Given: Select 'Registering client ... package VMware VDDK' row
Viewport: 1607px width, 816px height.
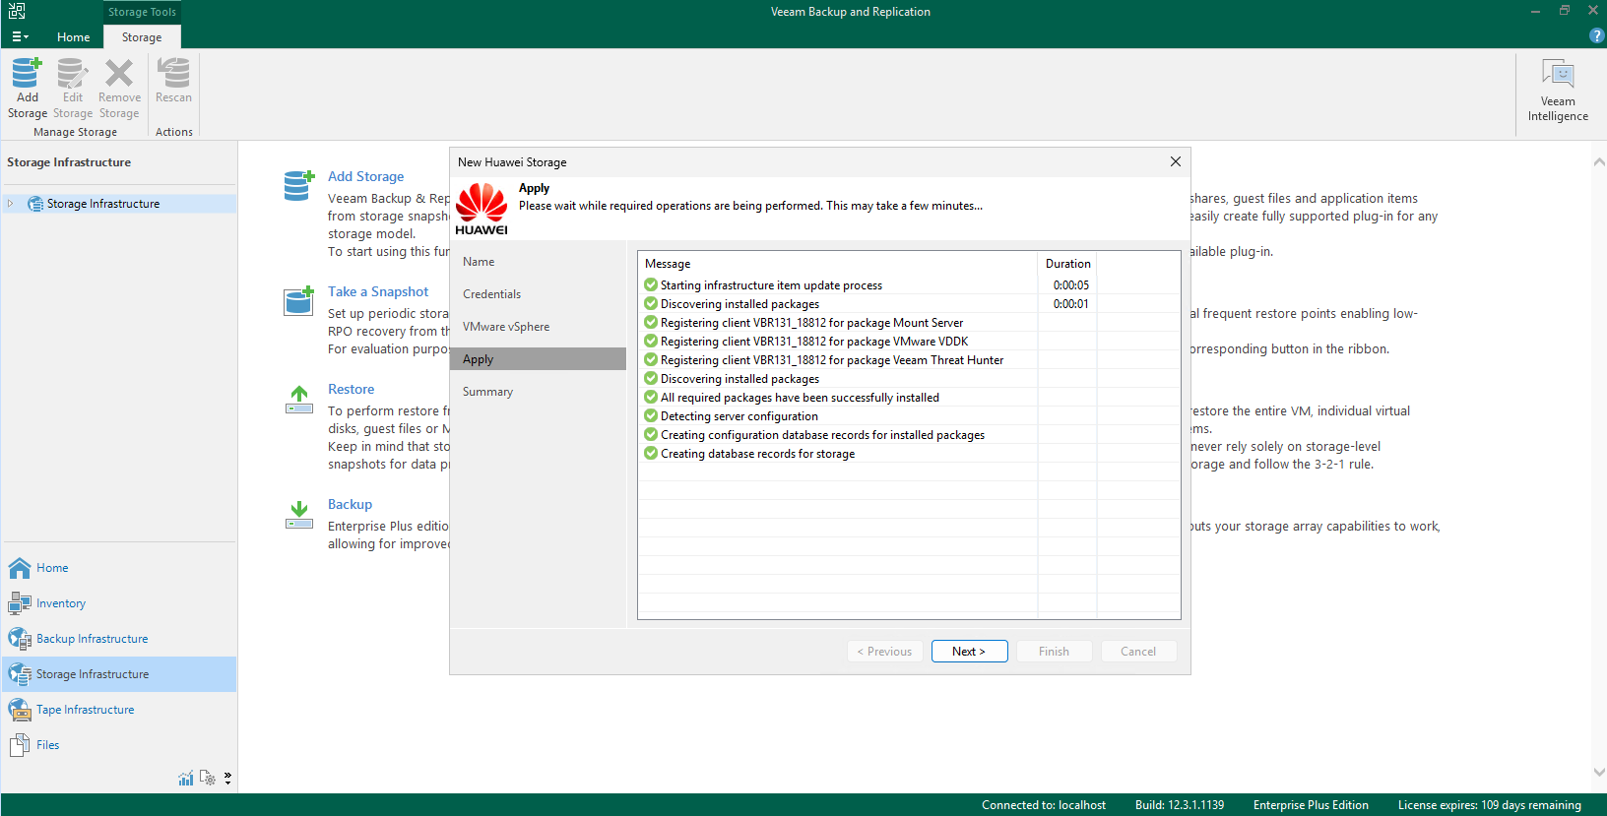Looking at the screenshot, I should (909, 342).
